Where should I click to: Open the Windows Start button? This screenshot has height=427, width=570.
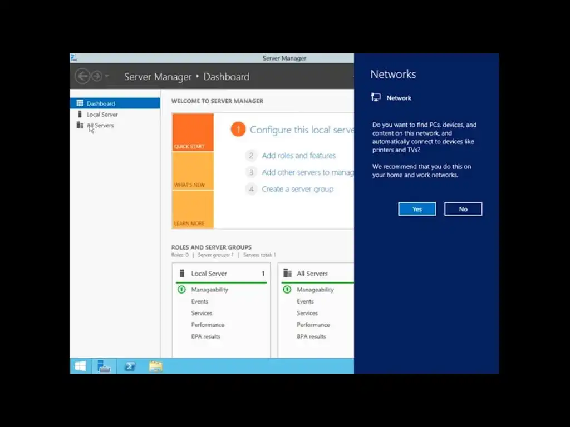pyautogui.click(x=80, y=366)
